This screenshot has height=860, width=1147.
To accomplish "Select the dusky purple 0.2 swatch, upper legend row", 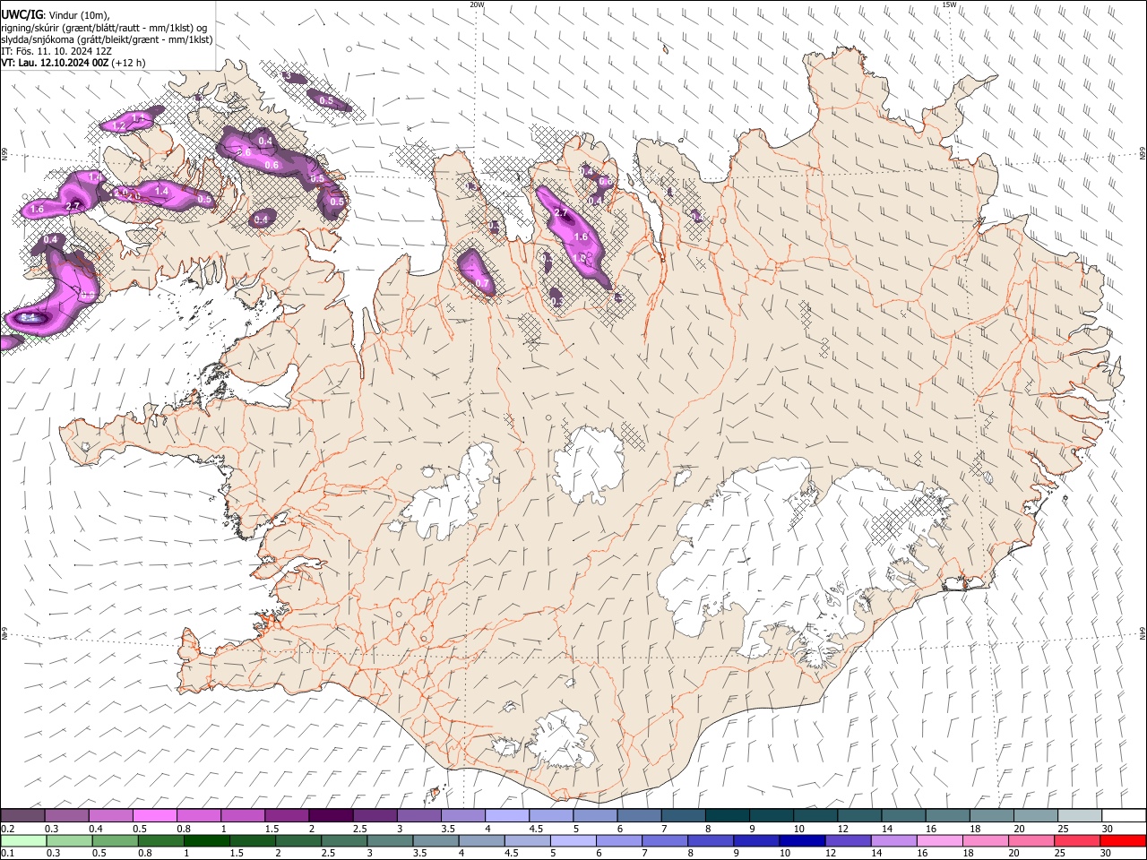I will point(22,815).
